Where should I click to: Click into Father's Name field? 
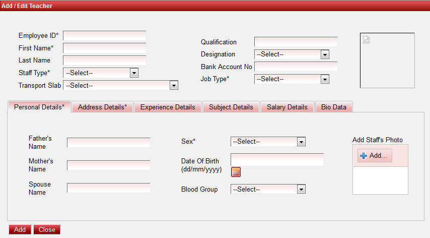(x=108, y=142)
